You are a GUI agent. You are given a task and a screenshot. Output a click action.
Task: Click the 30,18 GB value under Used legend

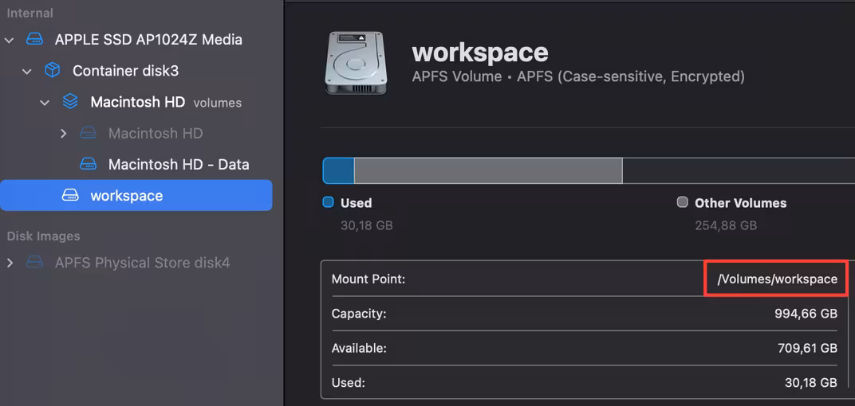366,225
